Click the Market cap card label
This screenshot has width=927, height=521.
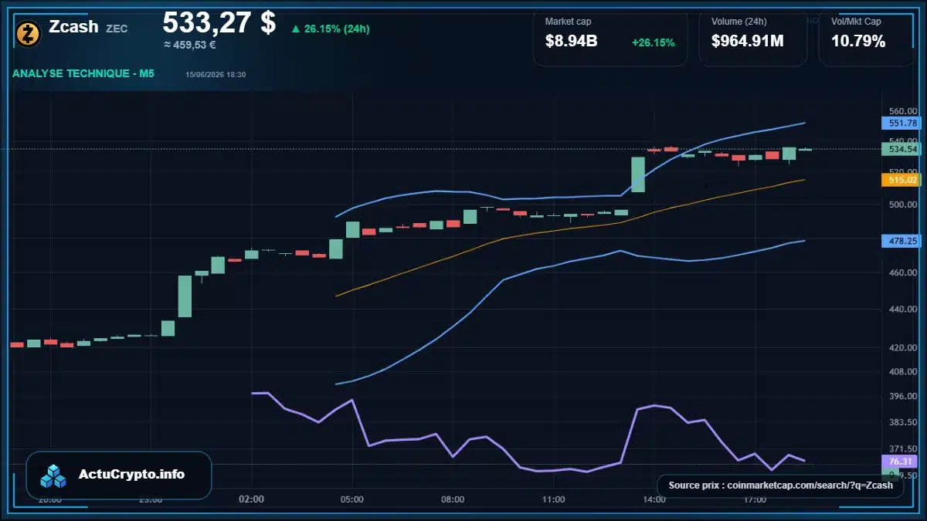coord(568,22)
